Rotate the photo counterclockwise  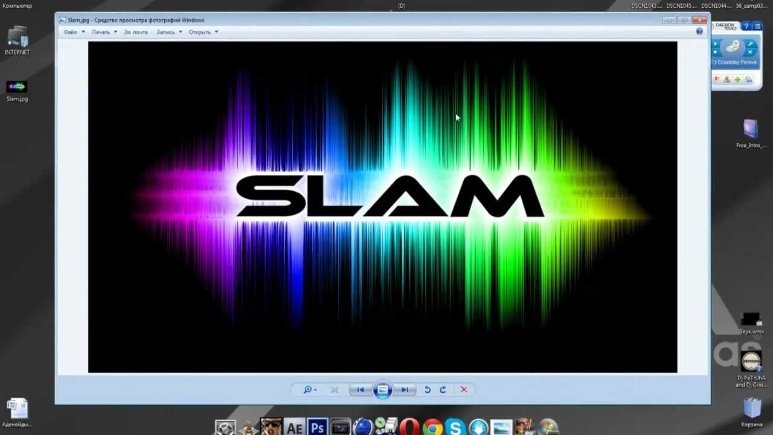coord(428,390)
